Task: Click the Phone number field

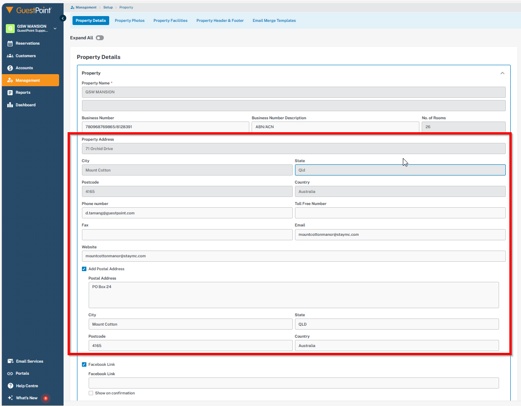Action: click(187, 213)
